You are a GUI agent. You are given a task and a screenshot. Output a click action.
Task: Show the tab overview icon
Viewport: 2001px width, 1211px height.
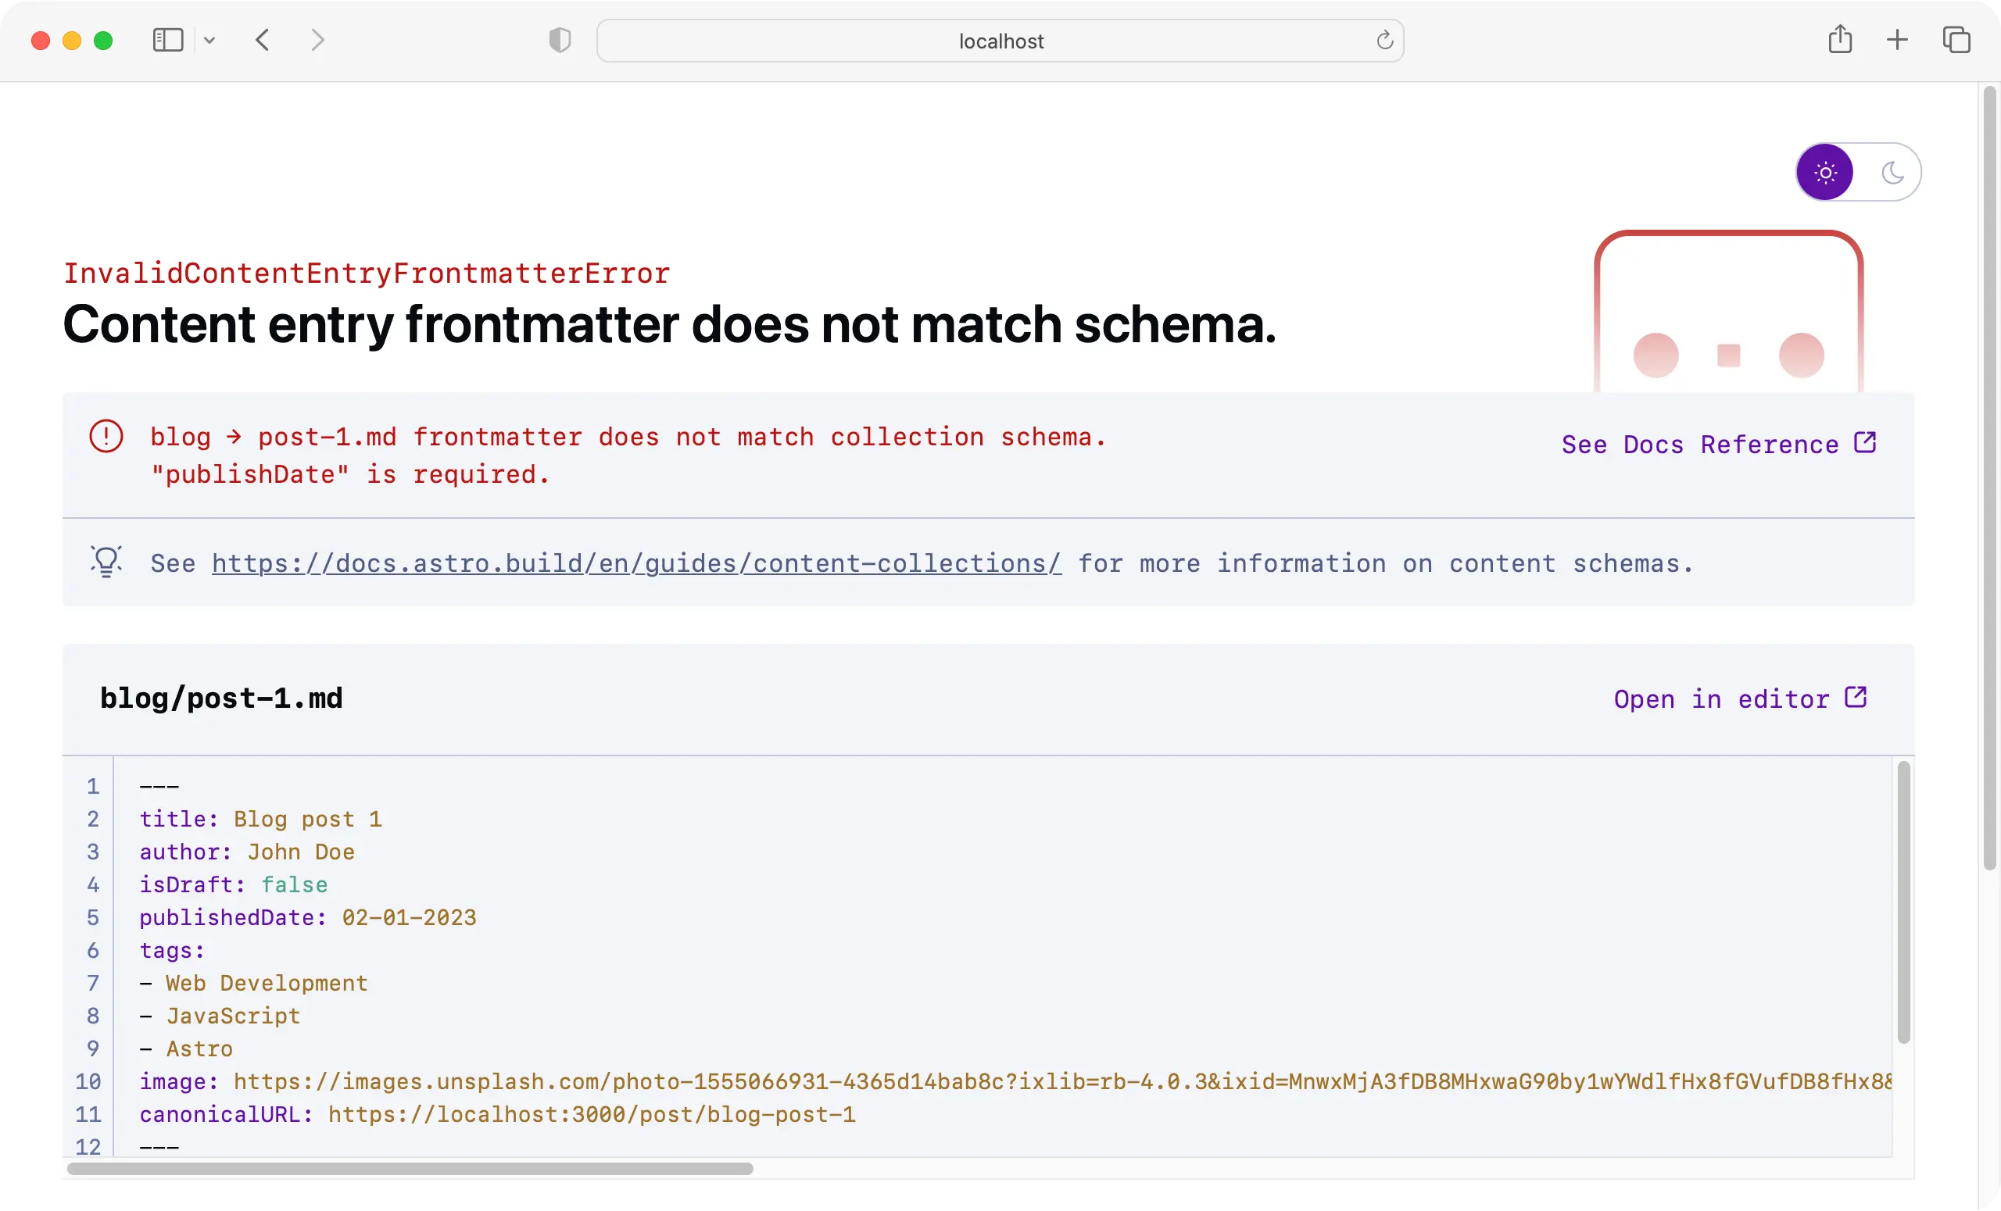point(1956,40)
